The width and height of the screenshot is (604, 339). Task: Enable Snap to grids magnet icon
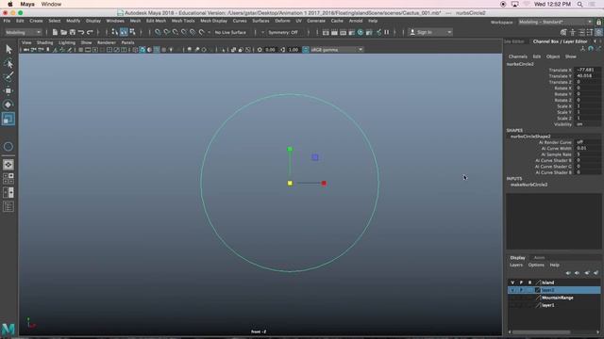tap(158, 32)
